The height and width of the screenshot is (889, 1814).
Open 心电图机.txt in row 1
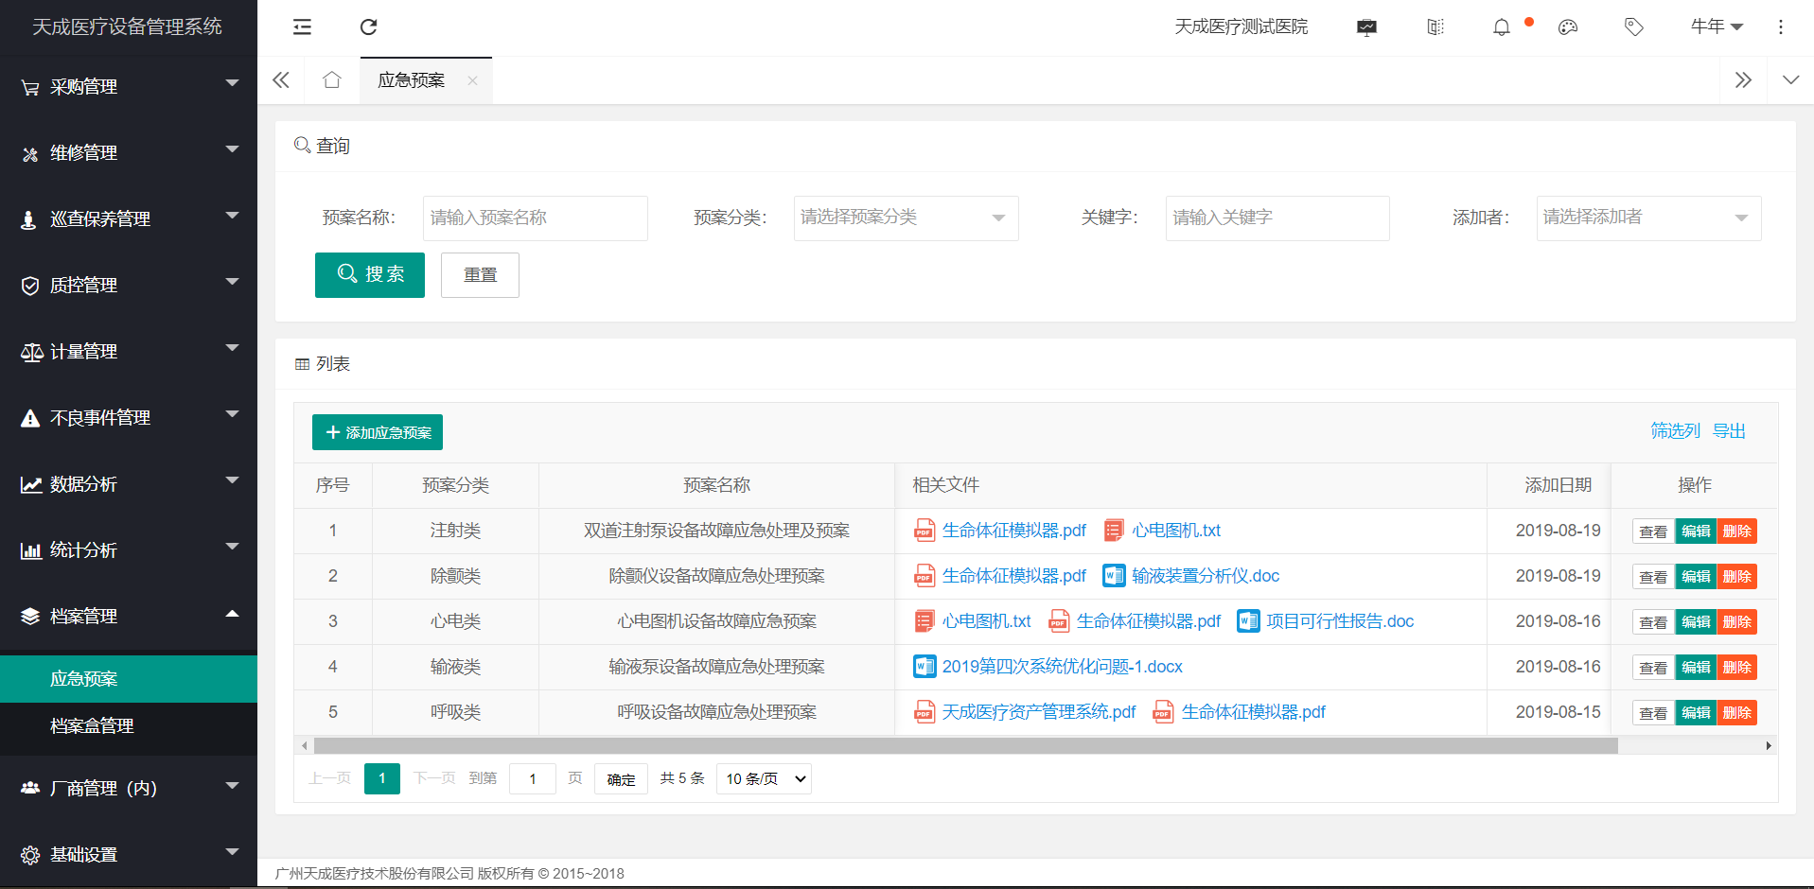point(1176,531)
